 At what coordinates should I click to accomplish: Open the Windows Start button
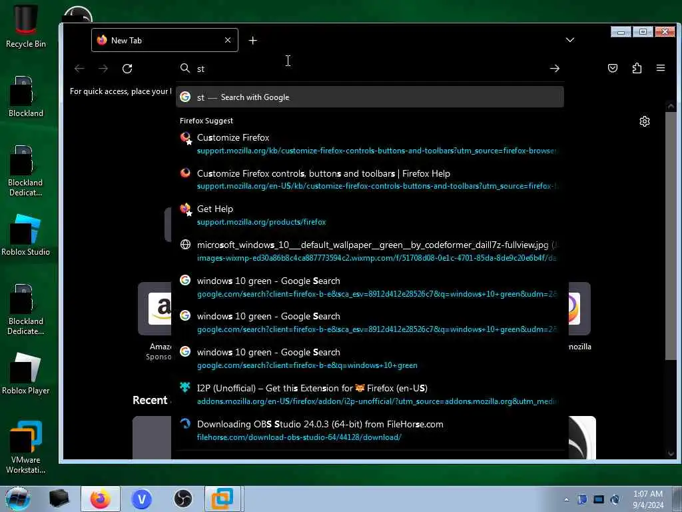pyautogui.click(x=18, y=499)
